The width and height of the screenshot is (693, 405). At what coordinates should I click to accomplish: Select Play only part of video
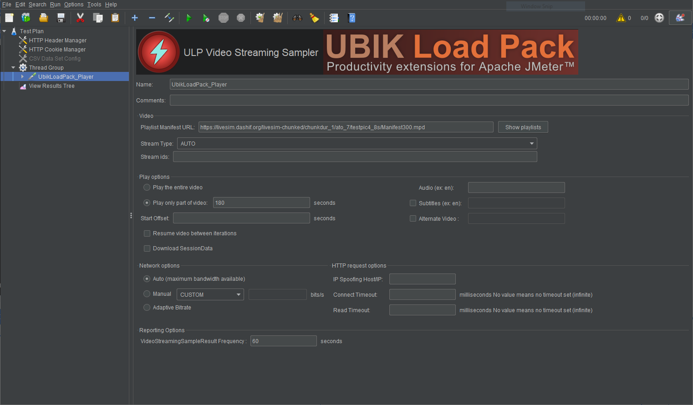(x=147, y=203)
